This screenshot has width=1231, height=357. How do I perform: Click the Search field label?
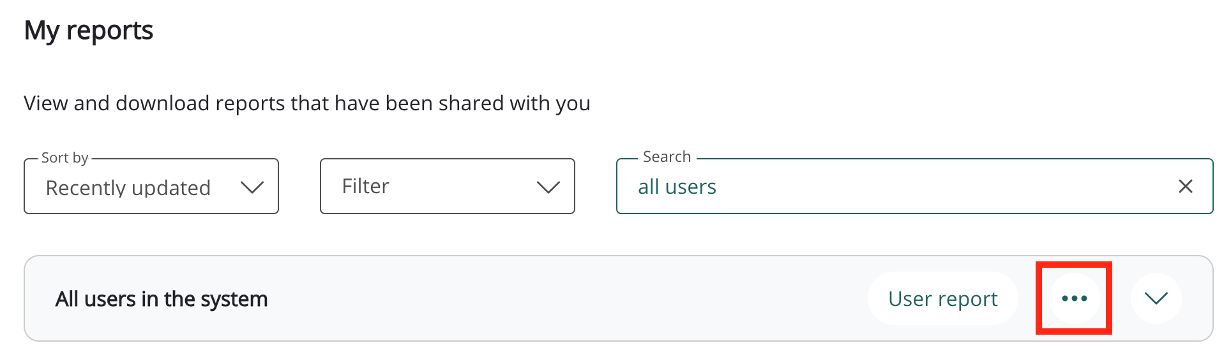(667, 157)
